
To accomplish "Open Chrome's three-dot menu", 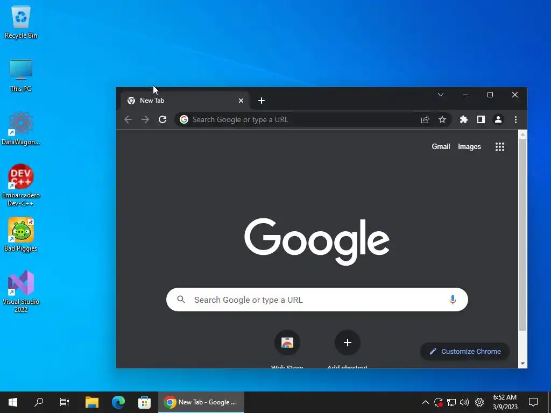I will pos(515,119).
